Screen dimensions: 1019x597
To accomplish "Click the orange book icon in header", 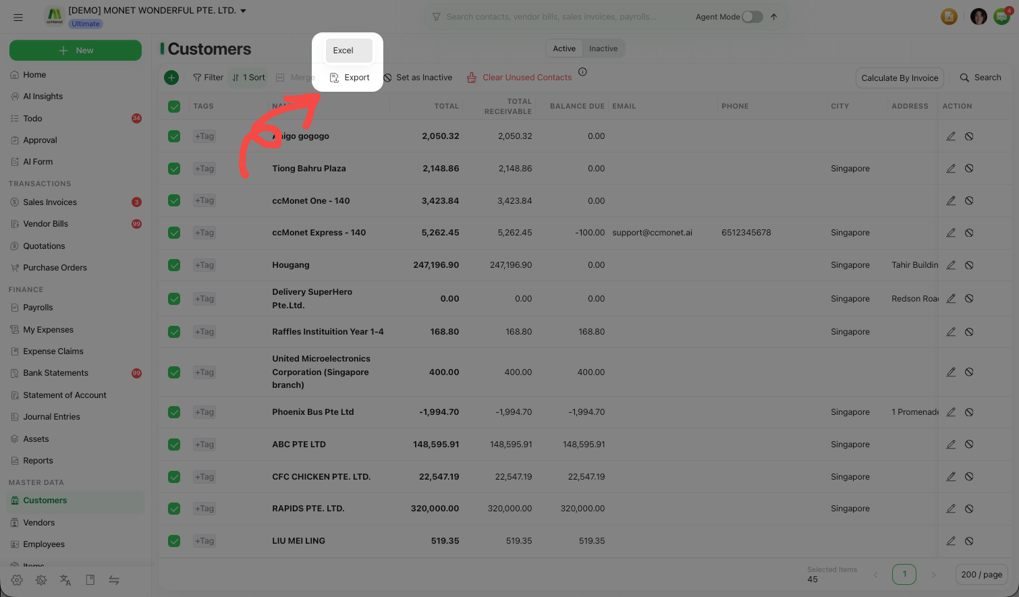I will click(x=949, y=17).
